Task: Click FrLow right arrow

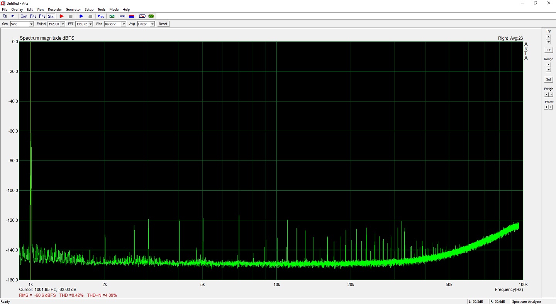Action: [551, 107]
